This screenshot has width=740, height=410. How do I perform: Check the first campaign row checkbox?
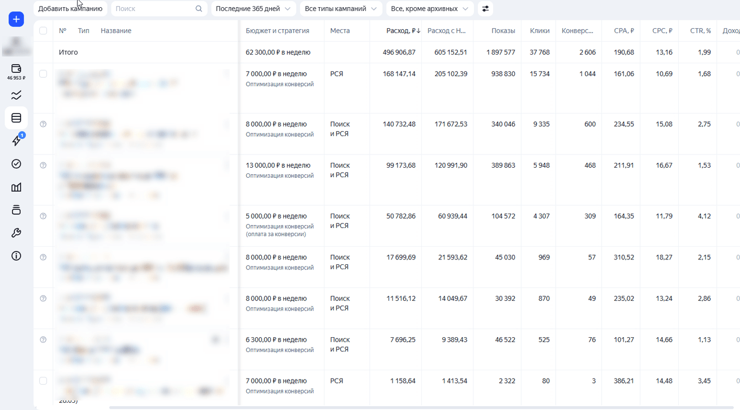[x=43, y=74]
